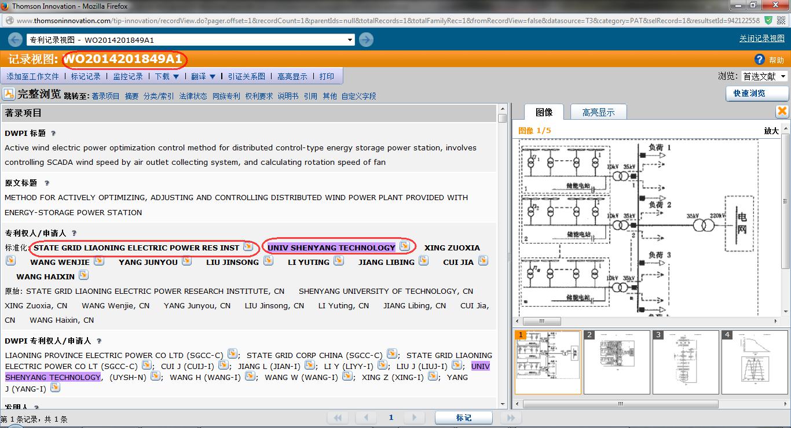791x428 pixels.
Task: Open 帮助 help icon
Action: [x=760, y=60]
